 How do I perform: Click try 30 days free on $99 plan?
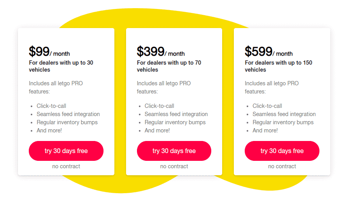pyautogui.click(x=66, y=151)
